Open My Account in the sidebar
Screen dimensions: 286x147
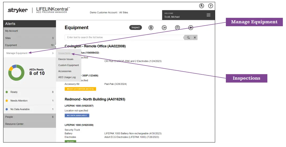click(30, 31)
